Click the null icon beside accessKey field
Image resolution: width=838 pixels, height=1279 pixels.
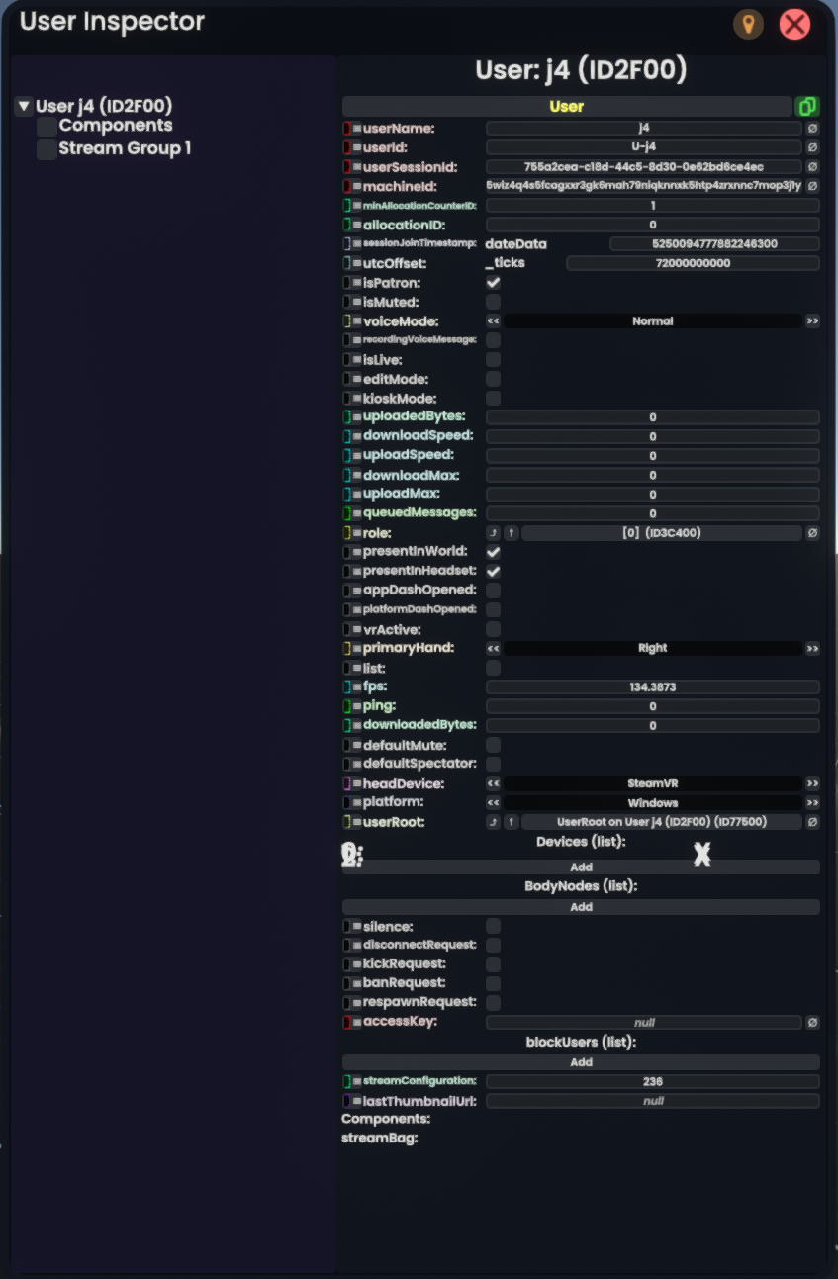pos(812,1022)
